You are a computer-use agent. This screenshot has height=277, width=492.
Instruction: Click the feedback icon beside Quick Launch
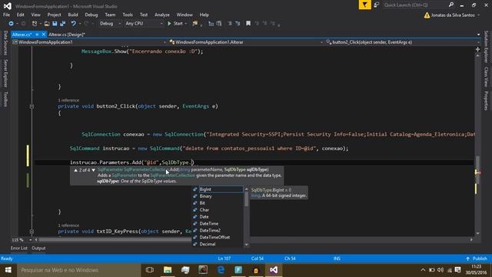(x=376, y=5)
